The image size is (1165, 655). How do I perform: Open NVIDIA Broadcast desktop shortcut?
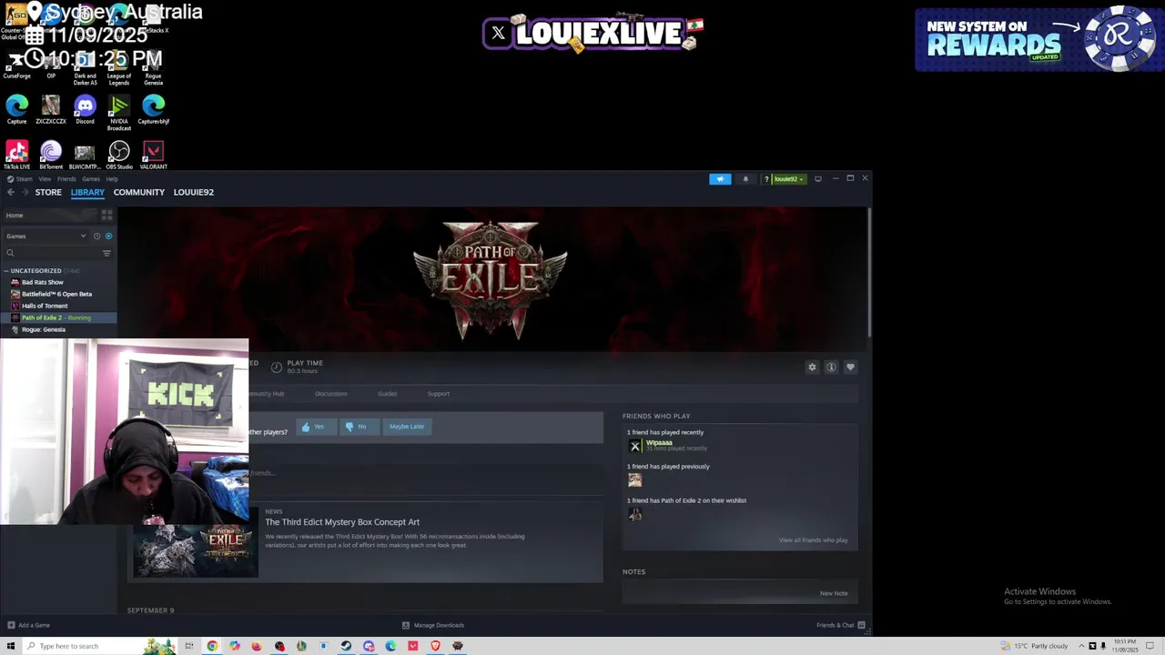119,113
